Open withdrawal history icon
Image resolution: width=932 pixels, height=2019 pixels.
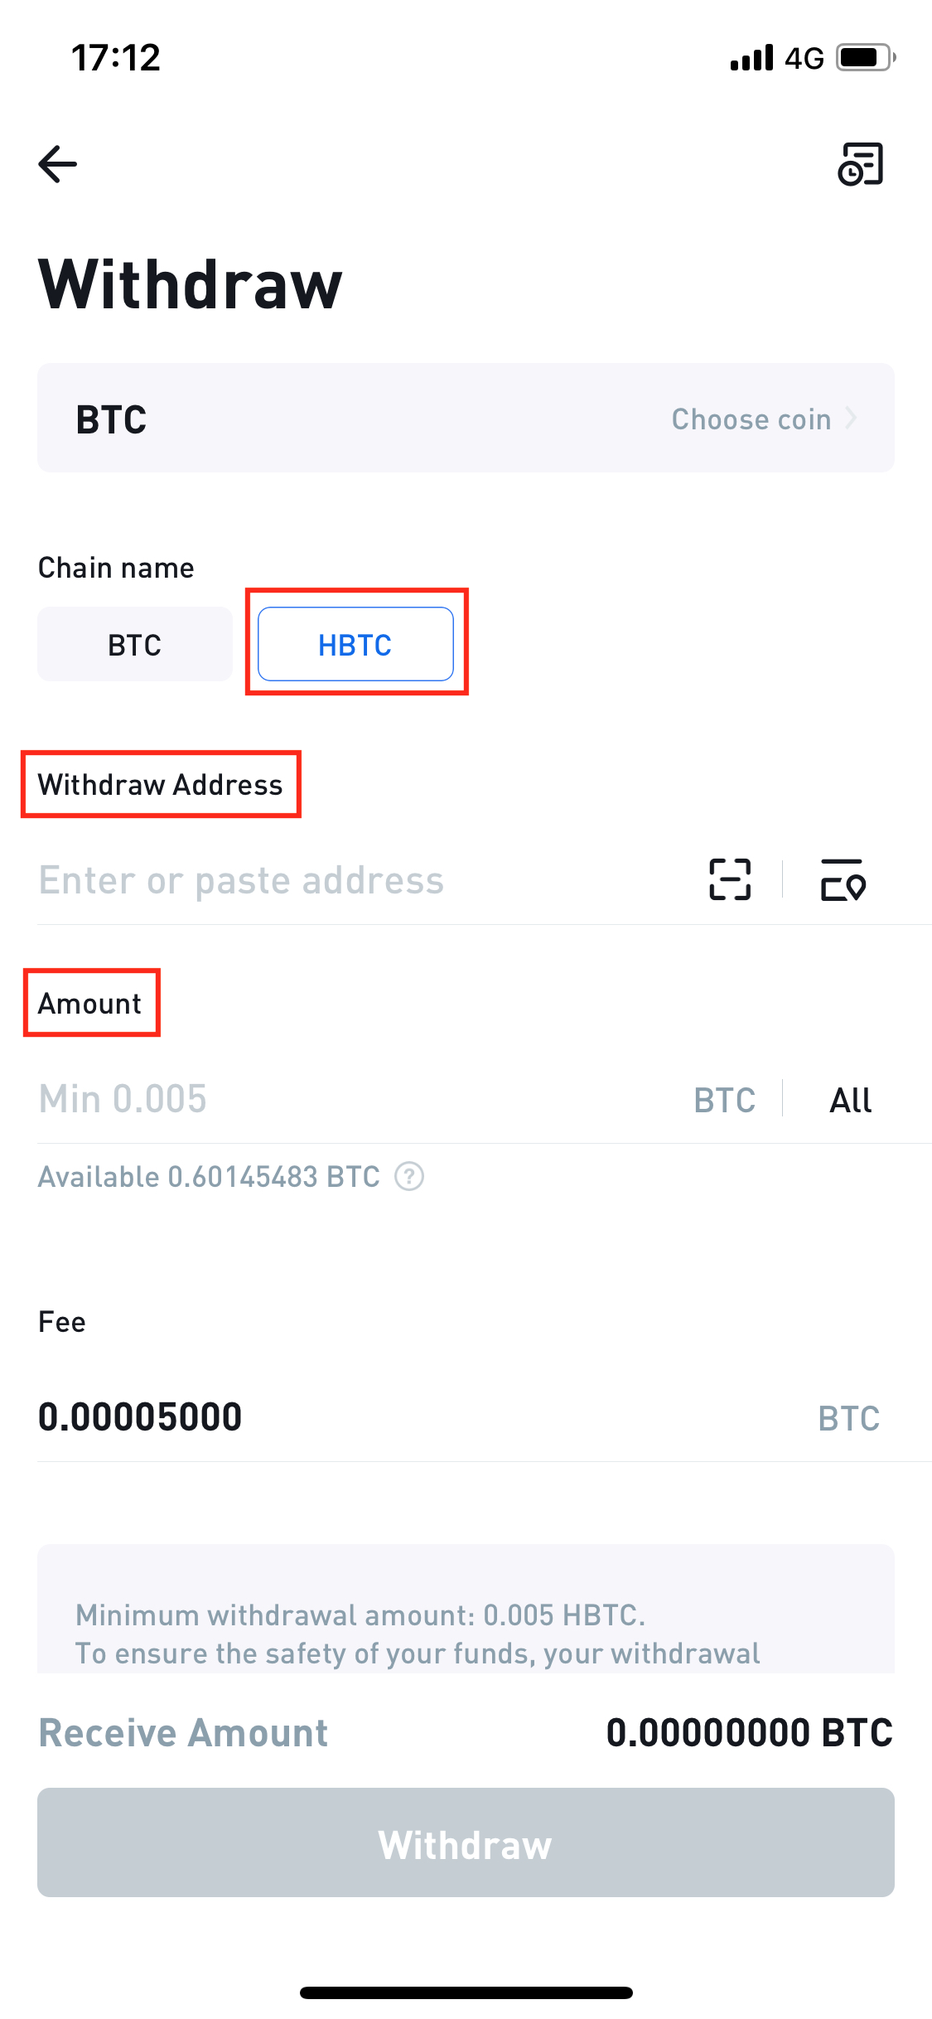[861, 164]
